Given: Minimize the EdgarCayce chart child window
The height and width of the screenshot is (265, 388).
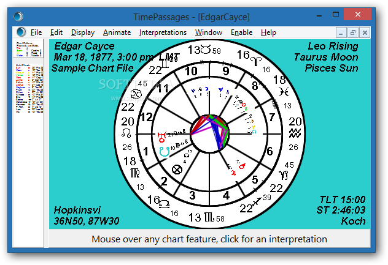Looking at the screenshot, I should pyautogui.click(x=341, y=32).
